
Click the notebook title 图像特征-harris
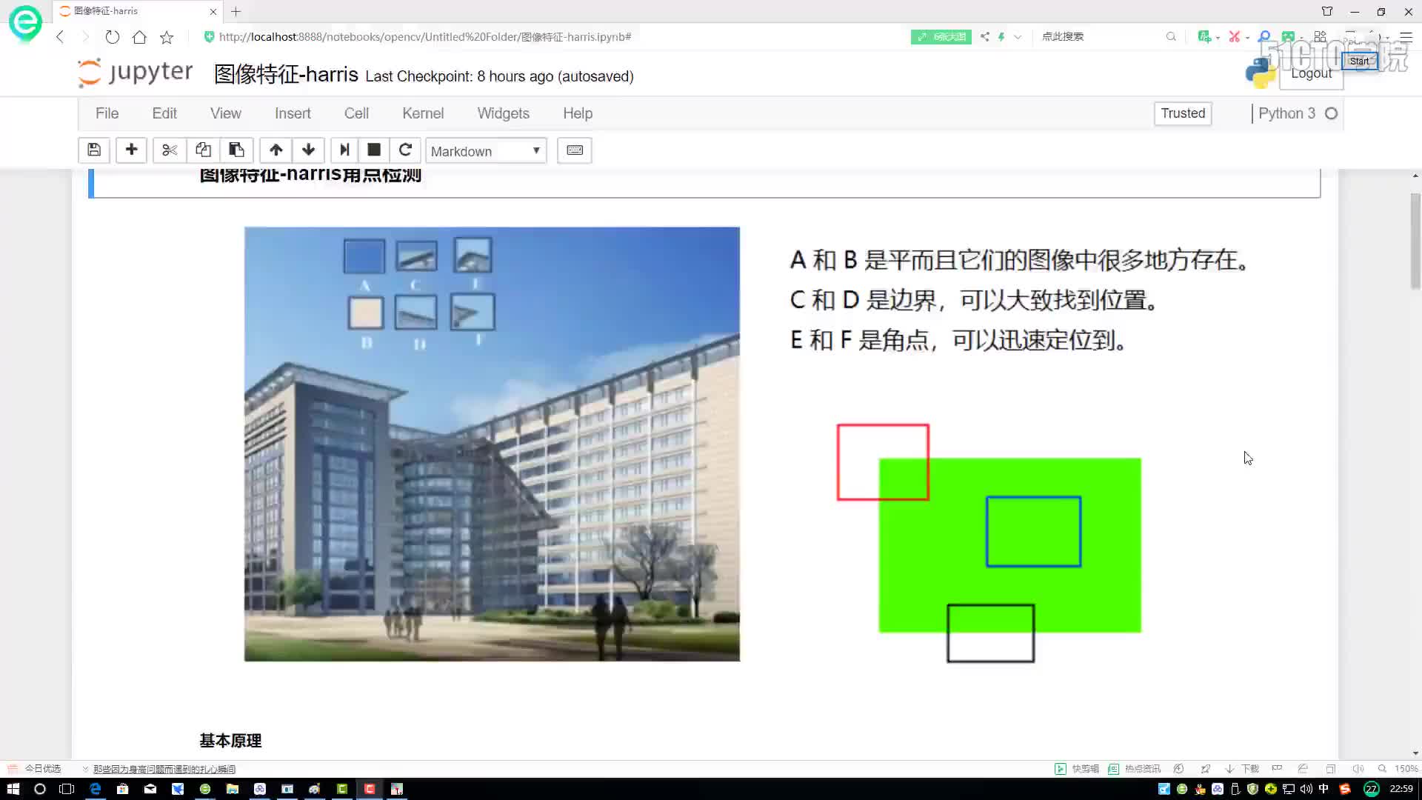[x=286, y=74]
